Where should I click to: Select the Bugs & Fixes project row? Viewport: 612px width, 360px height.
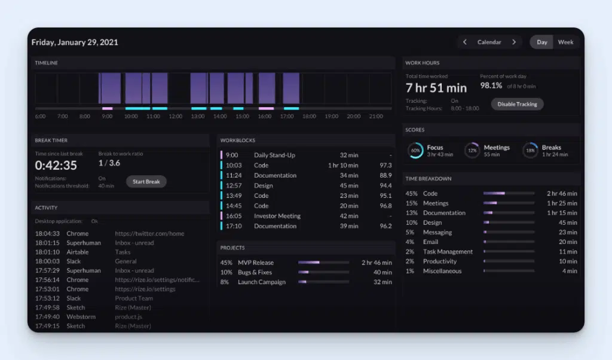[x=254, y=273]
